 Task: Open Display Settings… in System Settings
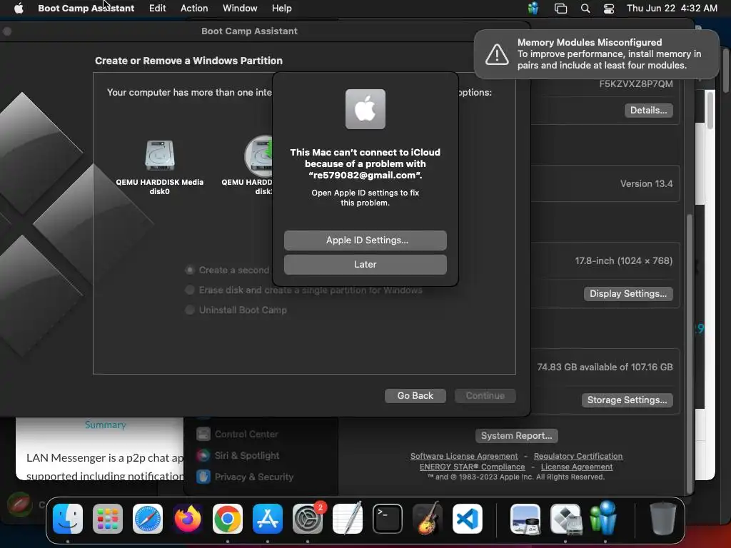click(x=628, y=293)
